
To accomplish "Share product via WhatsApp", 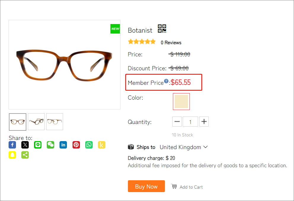I will [89, 145].
